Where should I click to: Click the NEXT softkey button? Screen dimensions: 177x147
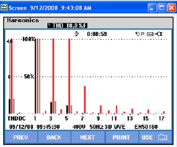coord(88,137)
